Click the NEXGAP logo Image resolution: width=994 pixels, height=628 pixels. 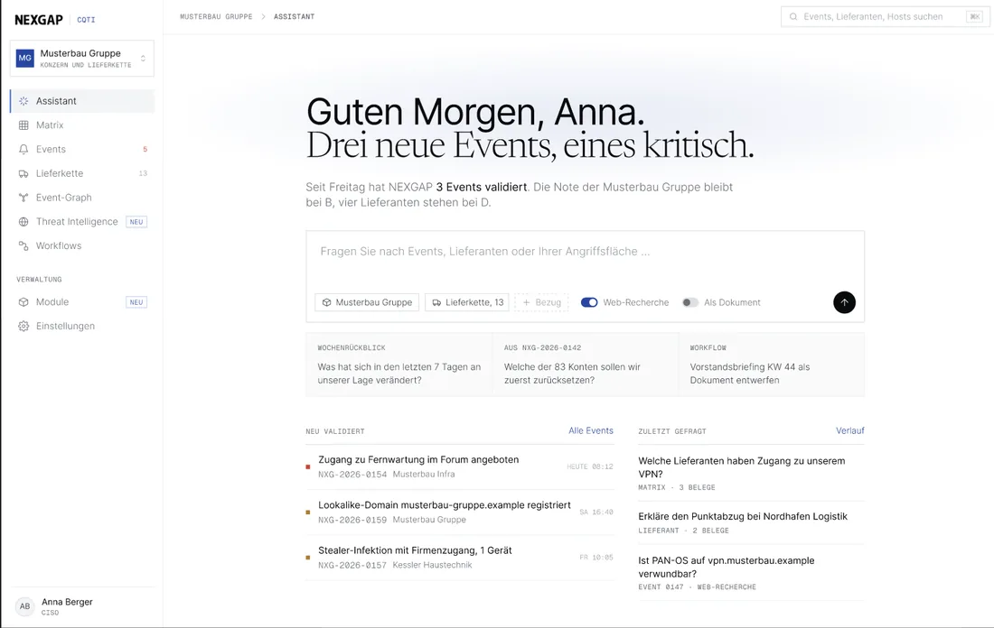point(39,20)
